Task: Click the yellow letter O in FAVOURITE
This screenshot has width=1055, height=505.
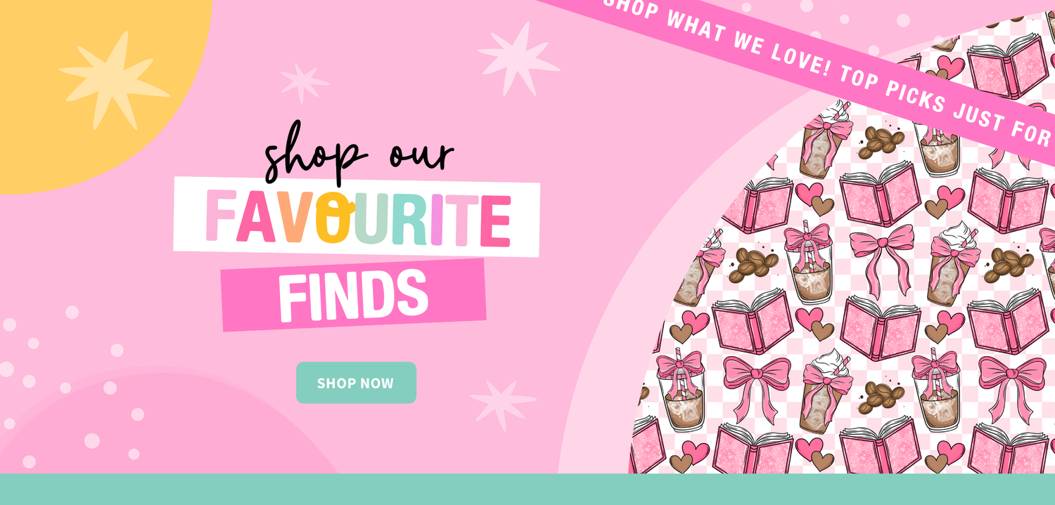Action: point(333,217)
